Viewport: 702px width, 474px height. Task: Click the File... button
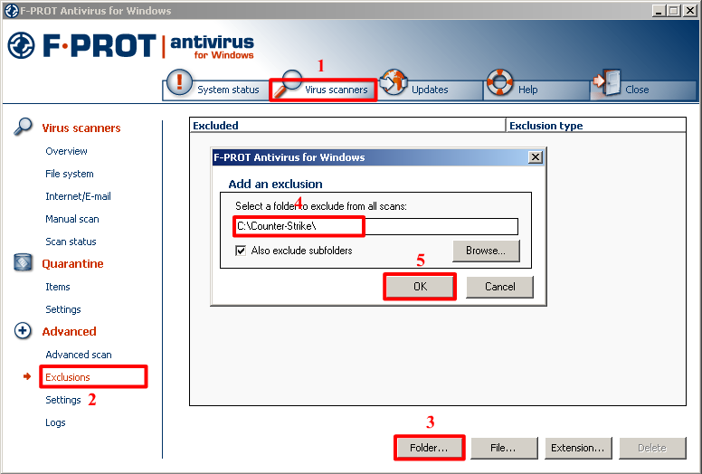(x=504, y=448)
